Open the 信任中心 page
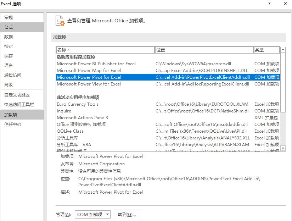 (x=22, y=124)
